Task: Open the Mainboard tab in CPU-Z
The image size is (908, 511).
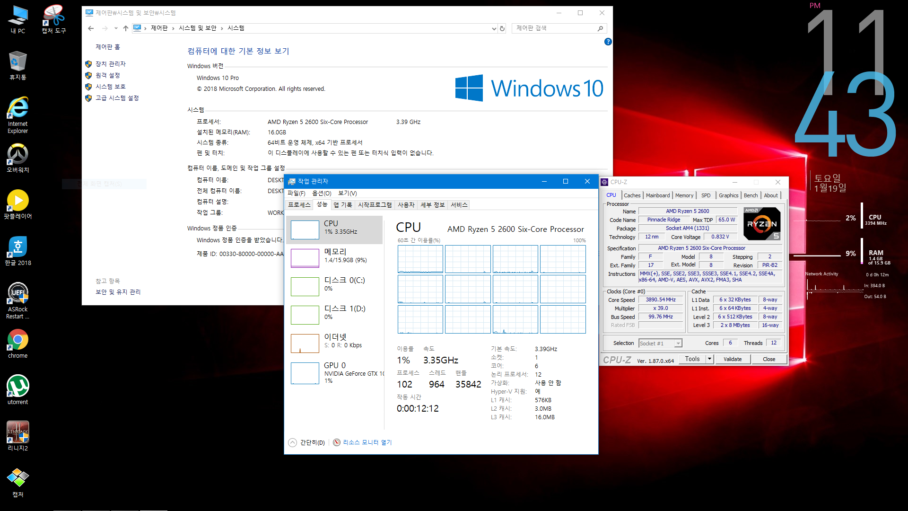Action: [658, 195]
